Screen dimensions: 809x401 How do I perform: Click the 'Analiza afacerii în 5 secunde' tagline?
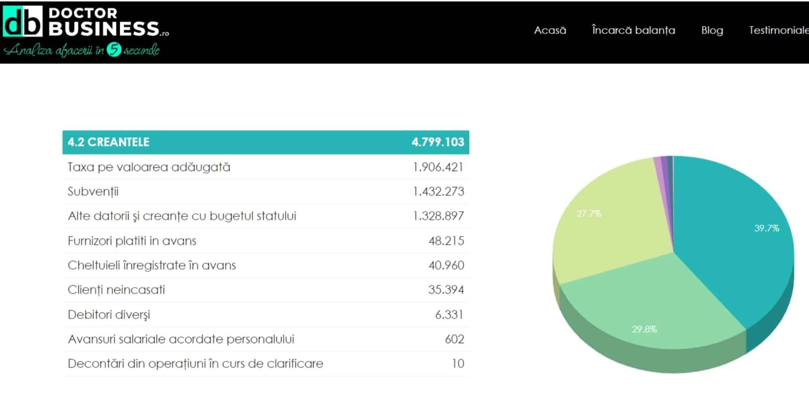pos(82,50)
